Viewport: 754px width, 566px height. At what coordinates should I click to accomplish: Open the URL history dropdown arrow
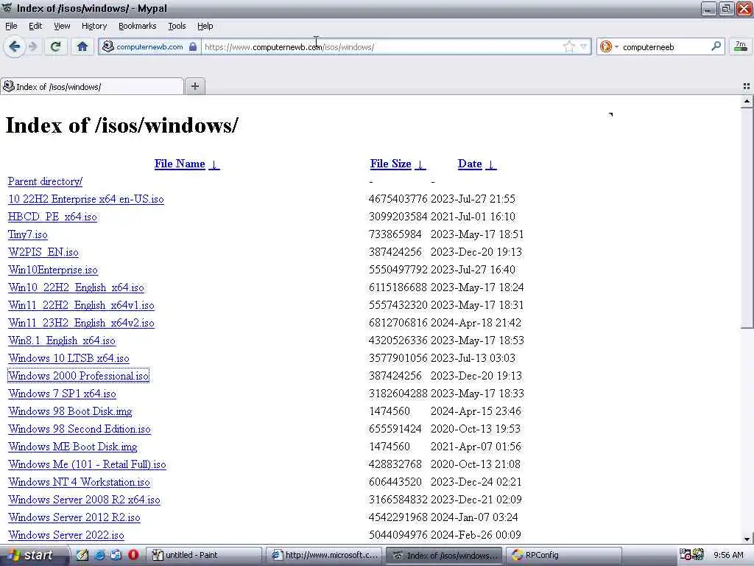583,46
